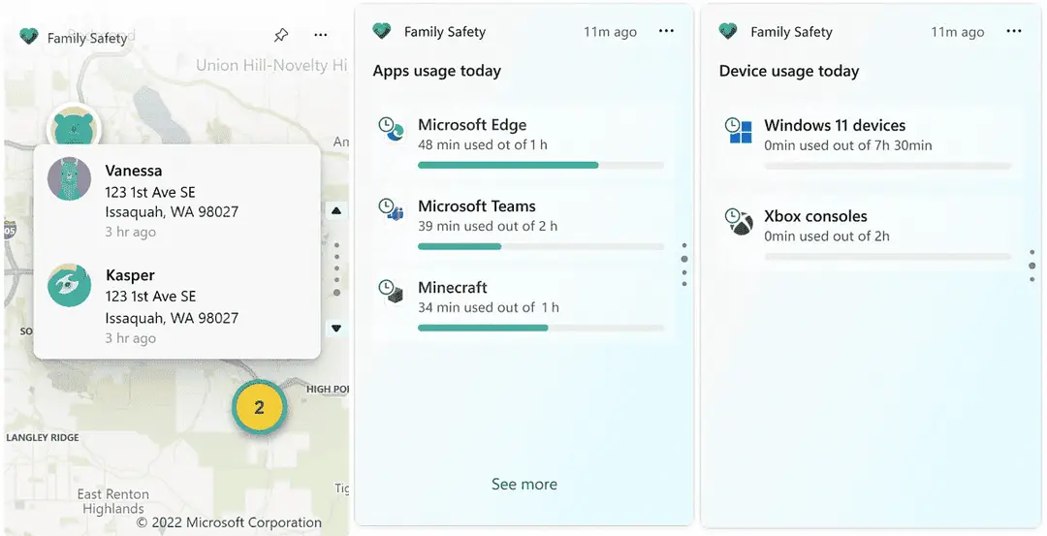Viewport: 1047px width, 536px height.
Task: Click '39 min used out of 2 h' text
Action: [488, 226]
